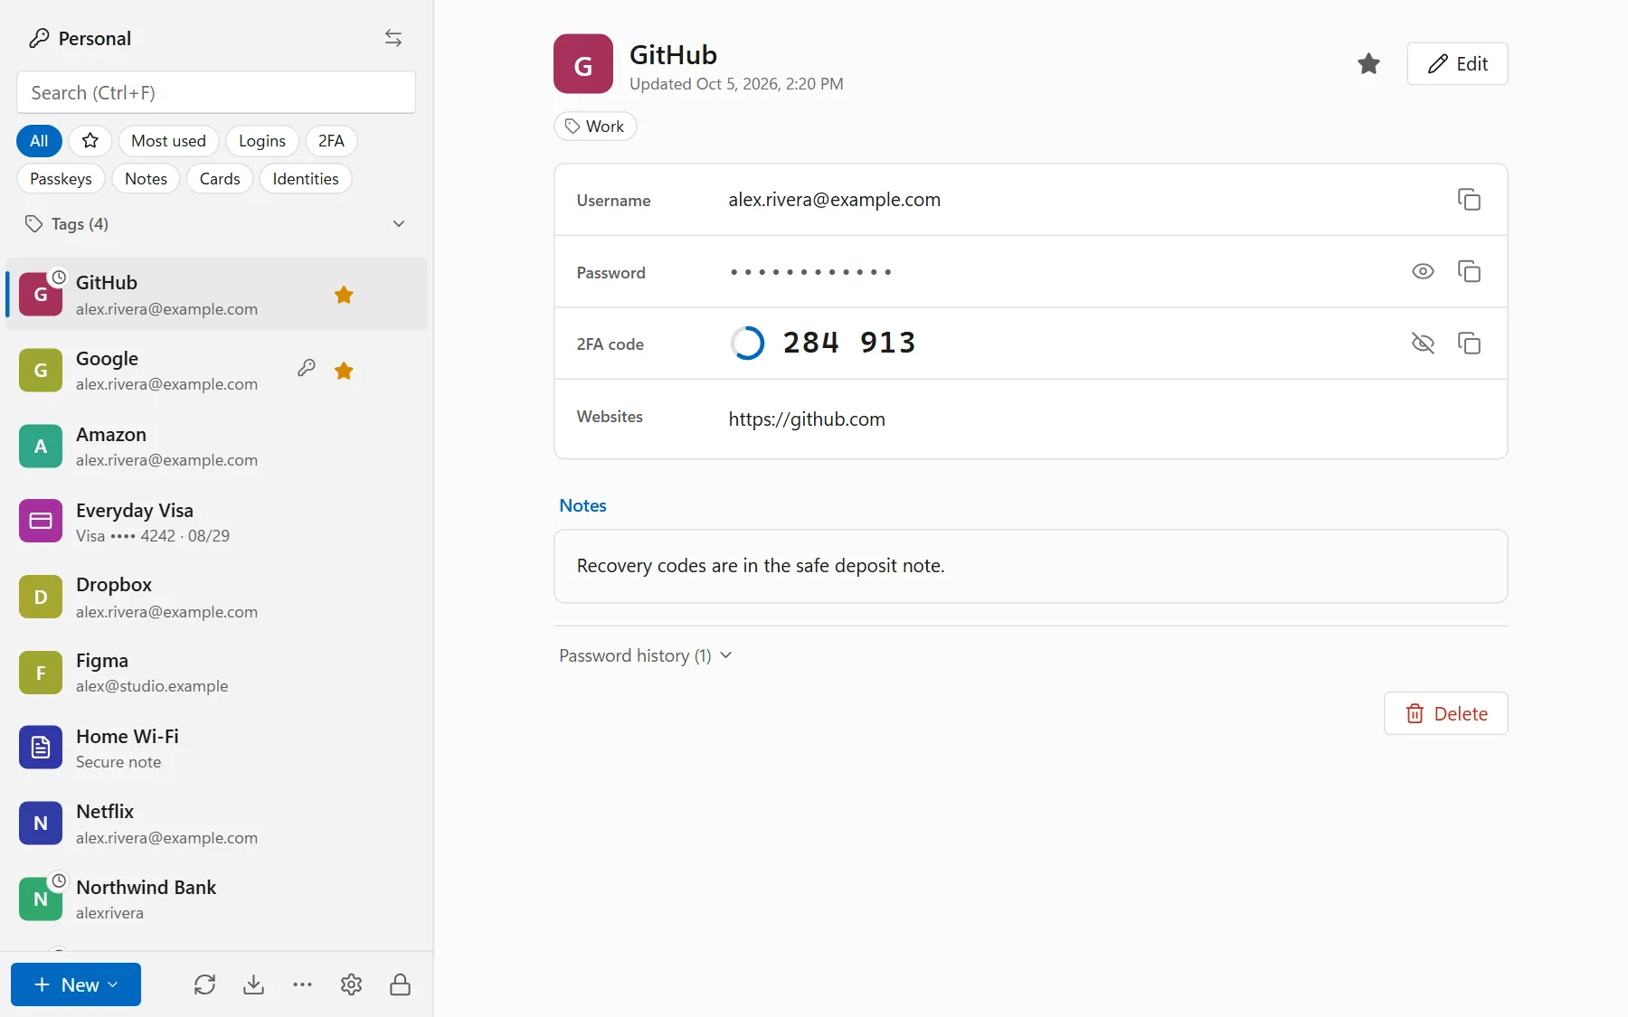Click the passkey key icon on Google

[307, 368]
